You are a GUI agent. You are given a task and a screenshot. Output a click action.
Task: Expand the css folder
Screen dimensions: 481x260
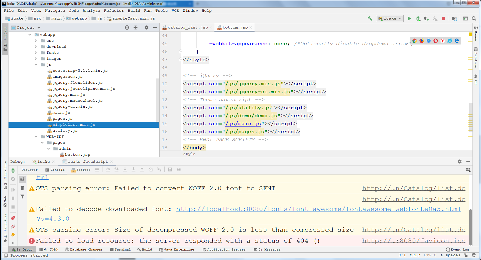pos(36,40)
